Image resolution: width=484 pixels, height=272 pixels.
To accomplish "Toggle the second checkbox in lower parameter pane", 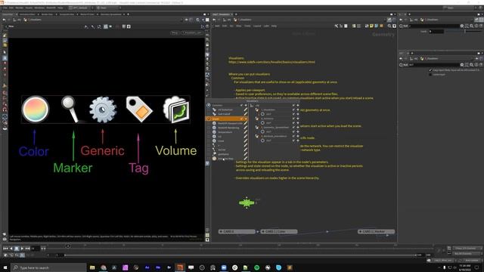I will (x=430, y=74).
